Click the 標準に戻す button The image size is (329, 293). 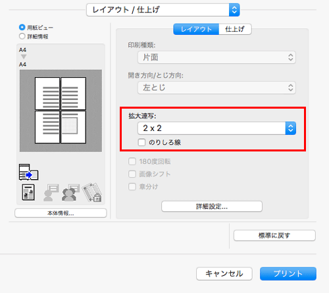274,236
